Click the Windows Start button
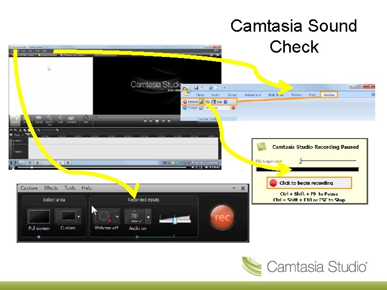 pos(13,163)
